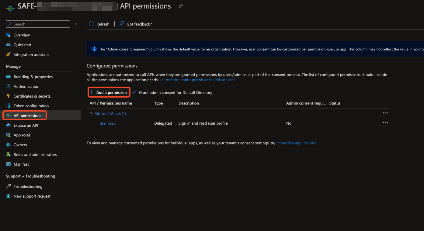The height and width of the screenshot is (231, 424).
Task: Click the Troubleshooting wrench icon
Action: (x=8, y=186)
